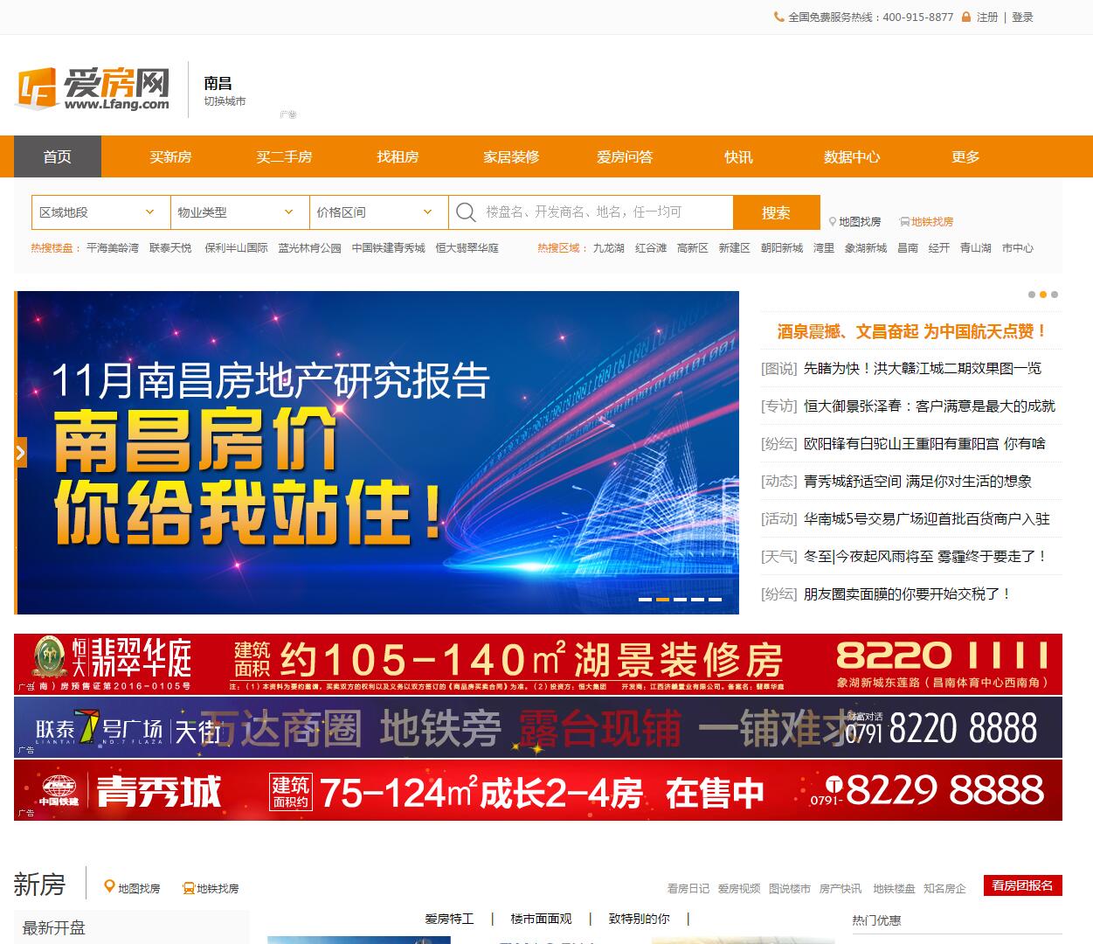The height and width of the screenshot is (944, 1093).
Task: Click hot search 蓝光林肯公园
Action: [x=310, y=248]
